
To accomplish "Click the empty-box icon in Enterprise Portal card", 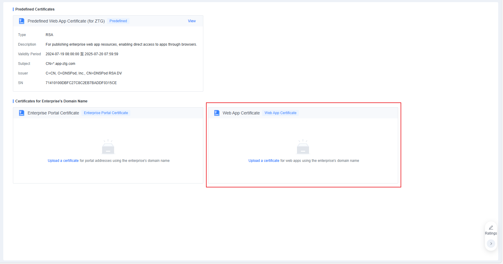I will point(108,147).
